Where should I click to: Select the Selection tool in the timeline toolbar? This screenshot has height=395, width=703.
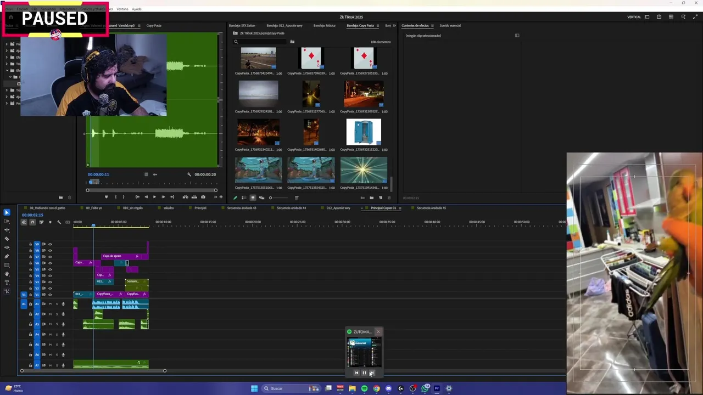click(x=7, y=212)
